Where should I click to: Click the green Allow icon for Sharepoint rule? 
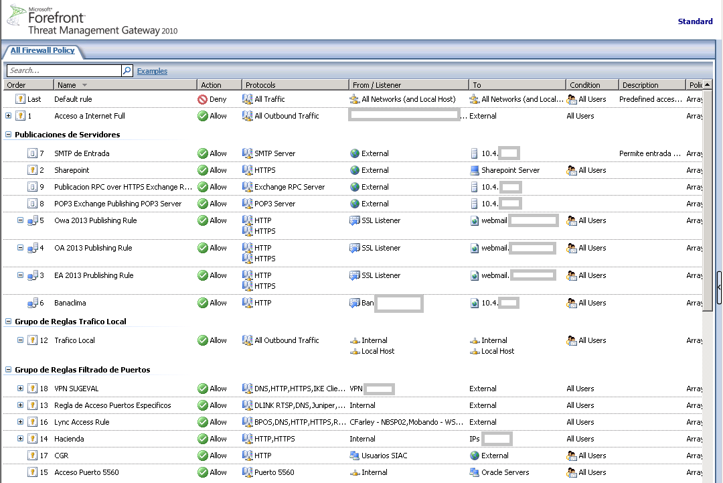pos(202,170)
